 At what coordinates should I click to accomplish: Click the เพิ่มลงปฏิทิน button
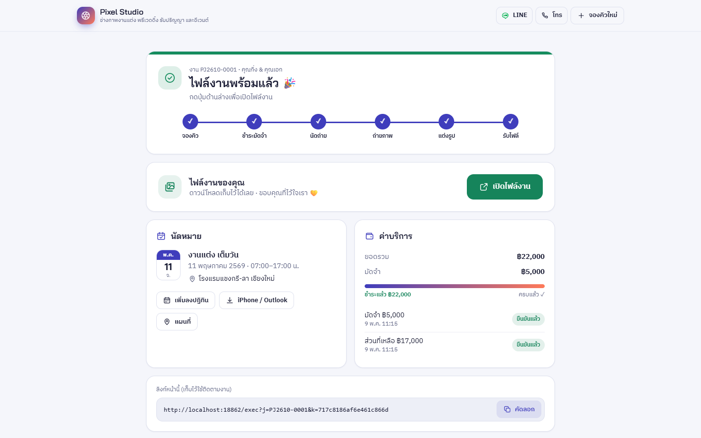186,300
